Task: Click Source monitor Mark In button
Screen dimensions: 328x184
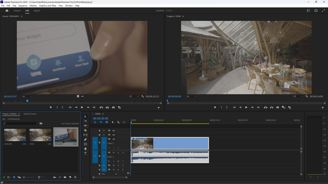Action: click(x=57, y=107)
